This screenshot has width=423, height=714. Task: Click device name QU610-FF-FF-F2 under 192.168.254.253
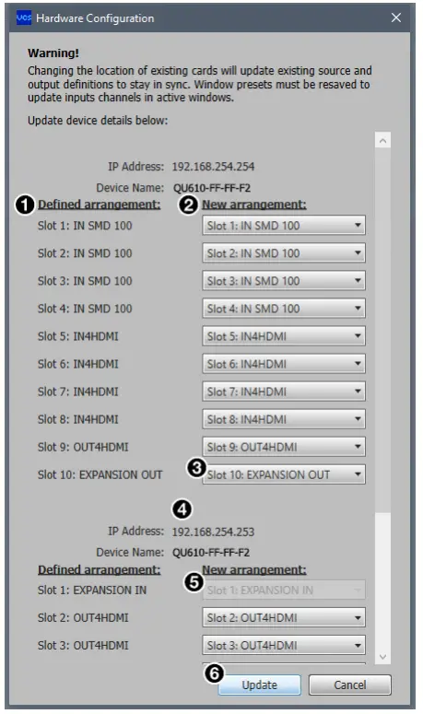tap(211, 553)
